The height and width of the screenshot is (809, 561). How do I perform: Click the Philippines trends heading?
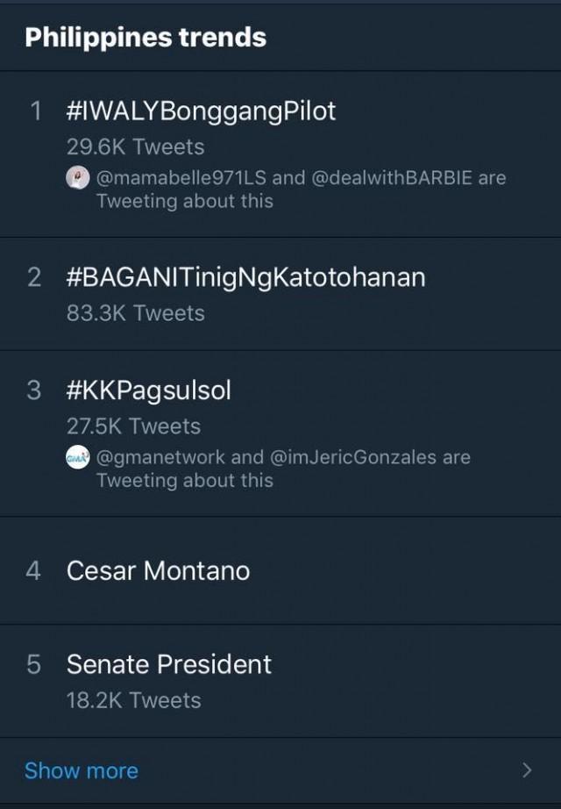146,38
